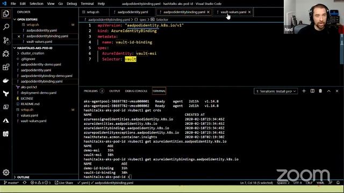Open the Go menu
This screenshot has height=193, width=344.
click(61, 4)
